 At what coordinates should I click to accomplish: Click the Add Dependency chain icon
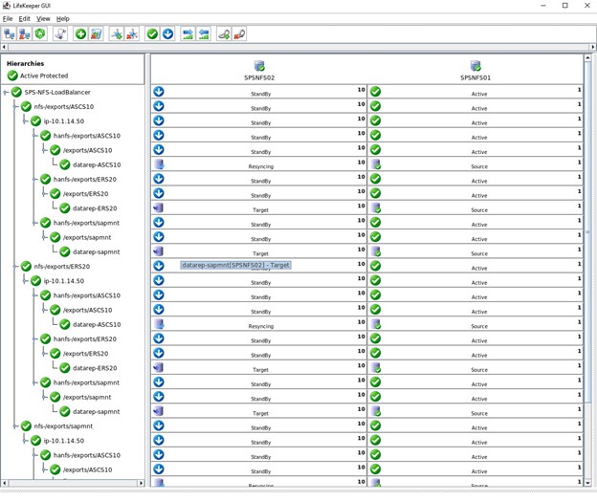[224, 33]
